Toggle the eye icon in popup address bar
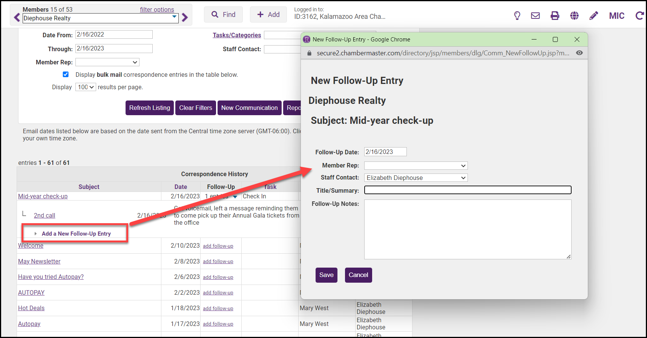 coord(579,53)
